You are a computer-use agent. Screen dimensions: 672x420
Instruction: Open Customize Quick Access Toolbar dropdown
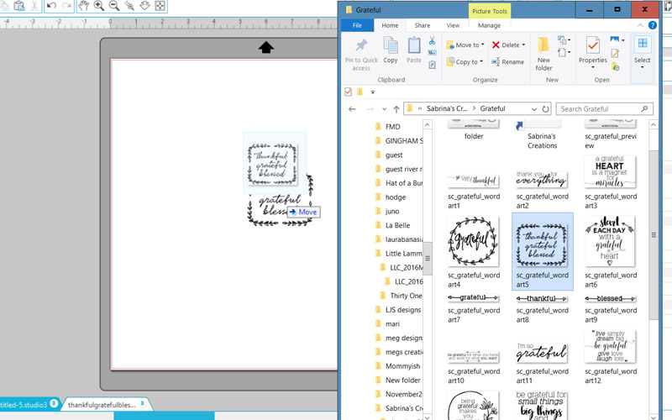coord(372,92)
